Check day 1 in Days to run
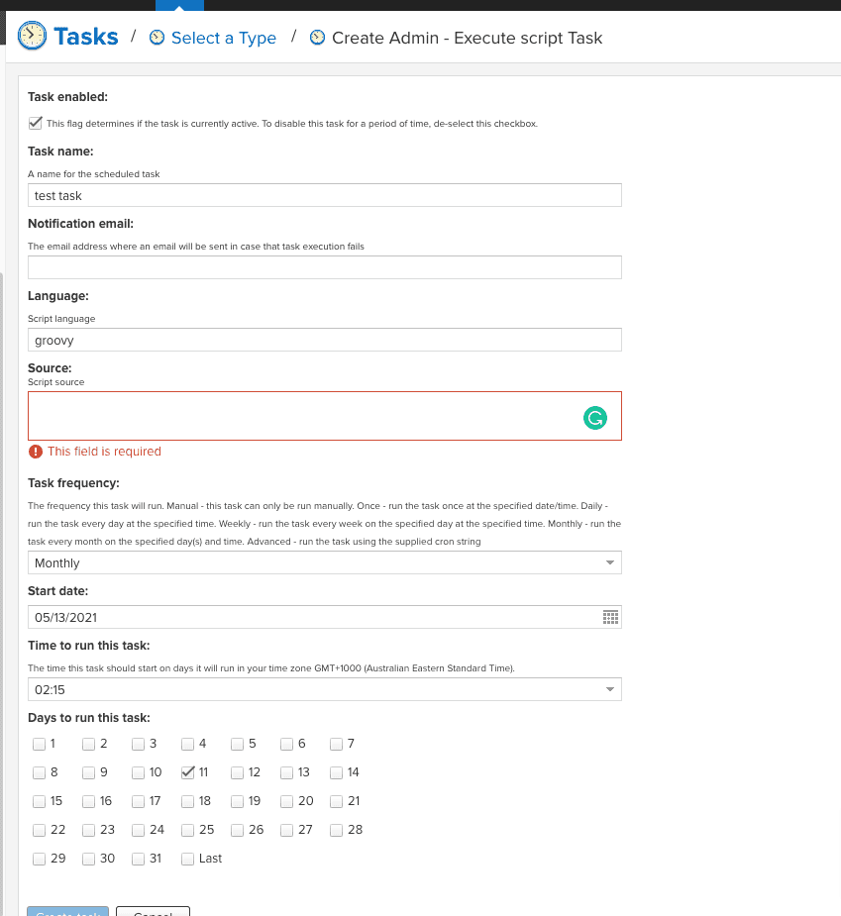 coord(39,743)
